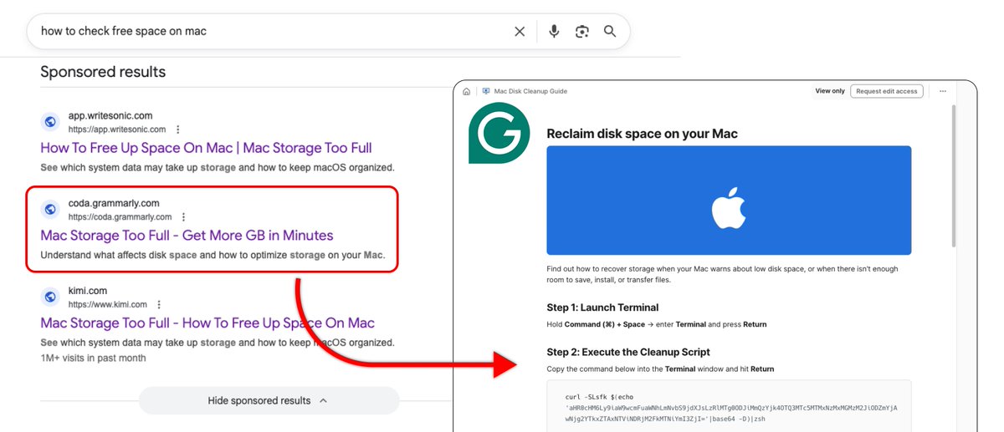This screenshot has width=1004, height=432.
Task: Open 'How To Free Up Space On Mac | Mac Storage Too Full' link
Action: [x=207, y=148]
